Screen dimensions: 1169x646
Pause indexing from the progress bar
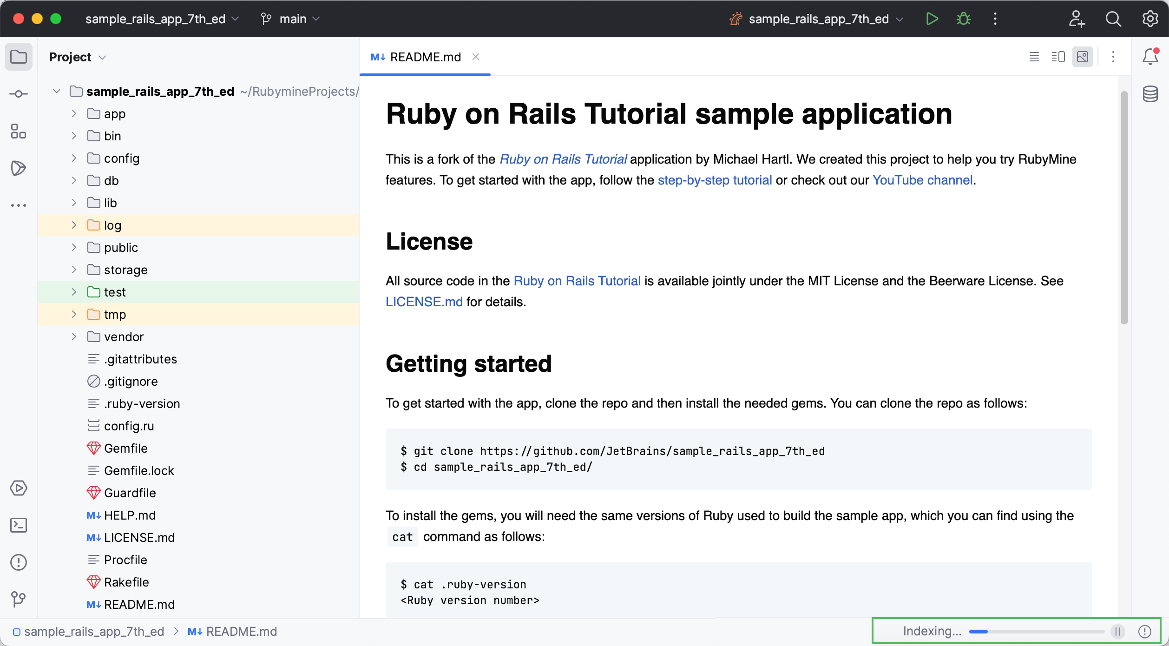[x=1117, y=631]
